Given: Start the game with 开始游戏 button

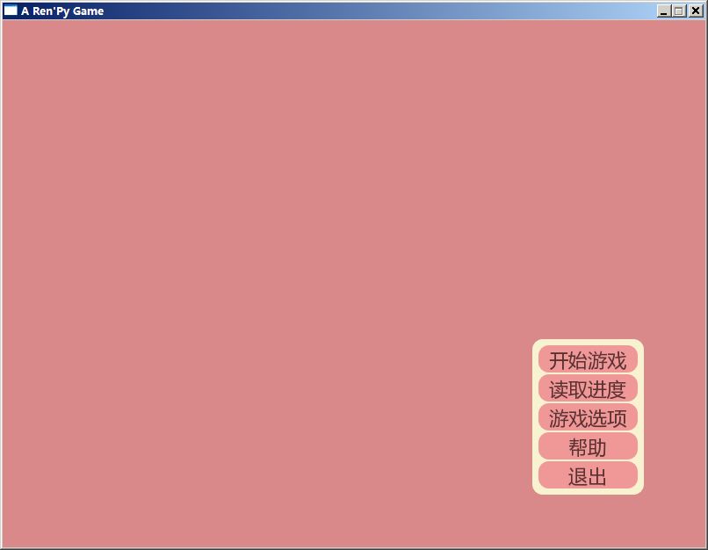Looking at the screenshot, I should 588,359.
